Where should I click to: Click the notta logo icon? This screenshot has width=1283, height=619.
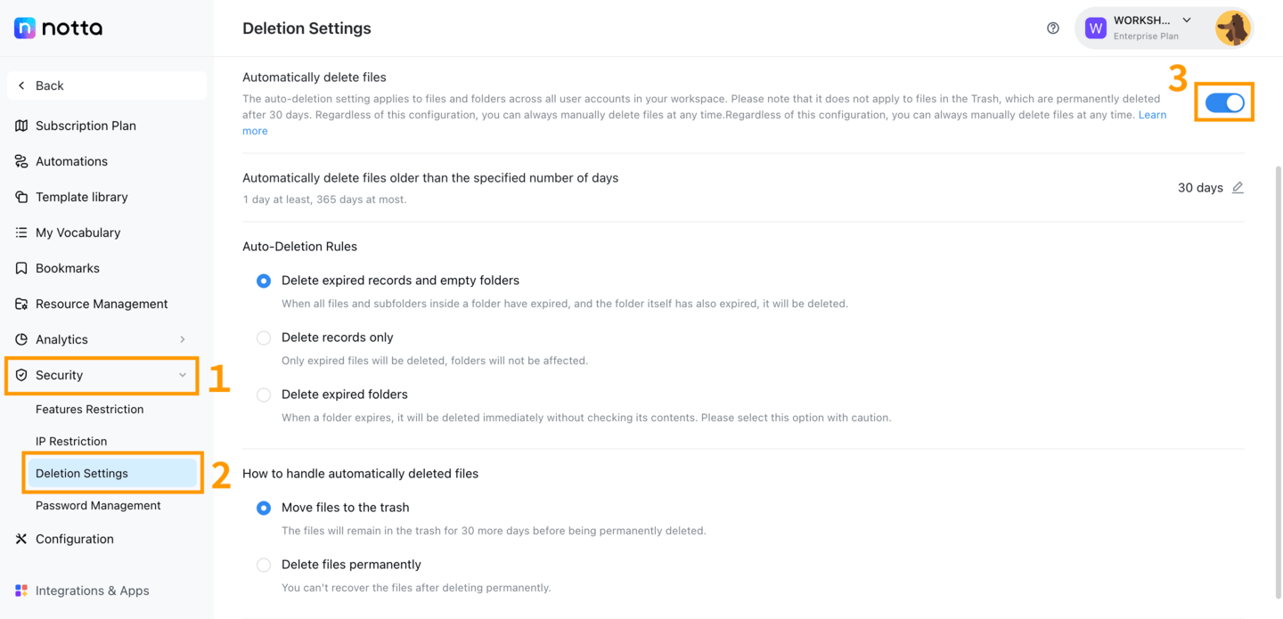(25, 28)
